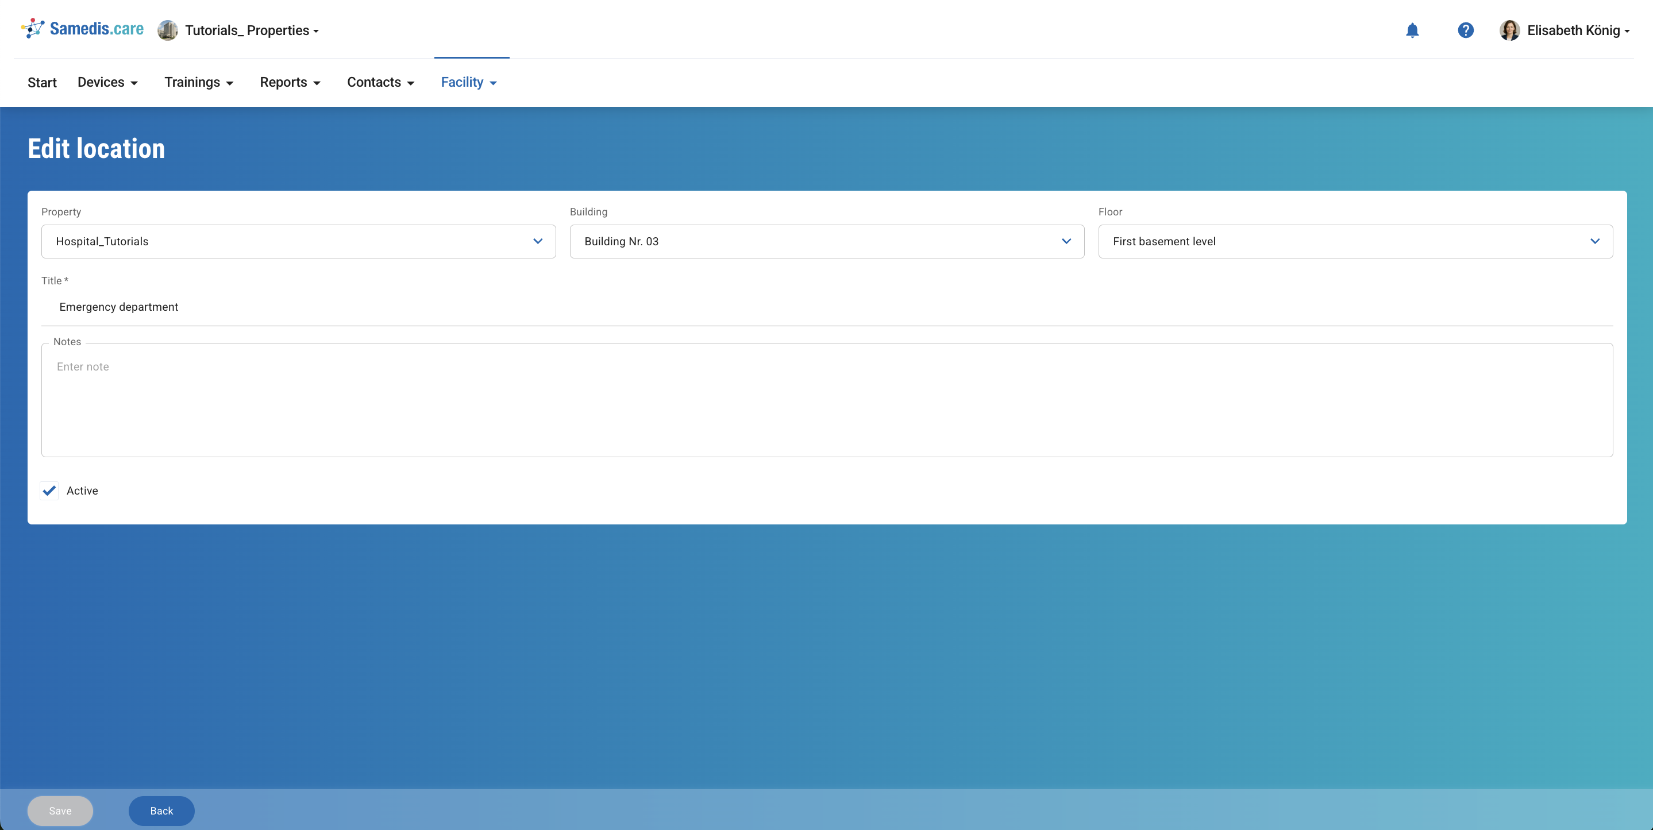
Task: Expand the Property dropdown showing Hospital_Tutorials
Action: pyautogui.click(x=538, y=241)
